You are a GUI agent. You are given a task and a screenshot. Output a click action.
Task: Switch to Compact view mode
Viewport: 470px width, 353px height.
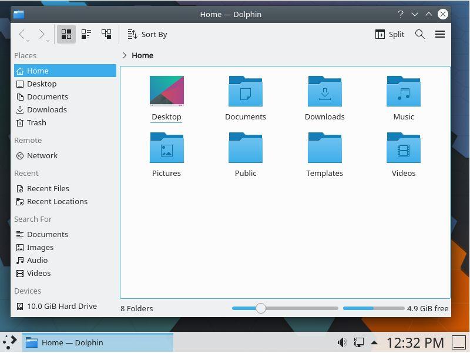click(86, 34)
